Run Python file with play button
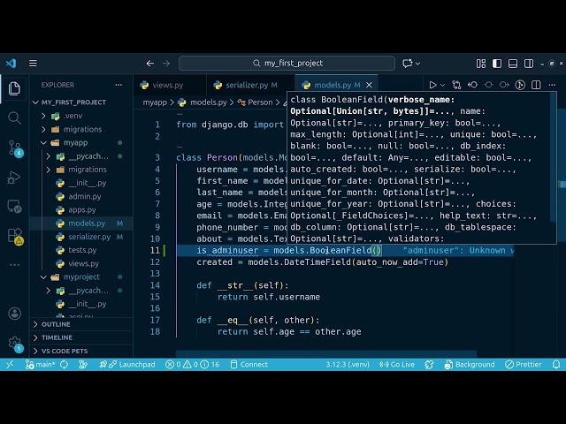The height and width of the screenshot is (424, 566). [432, 85]
